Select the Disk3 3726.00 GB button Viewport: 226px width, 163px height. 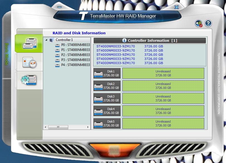[107, 98]
